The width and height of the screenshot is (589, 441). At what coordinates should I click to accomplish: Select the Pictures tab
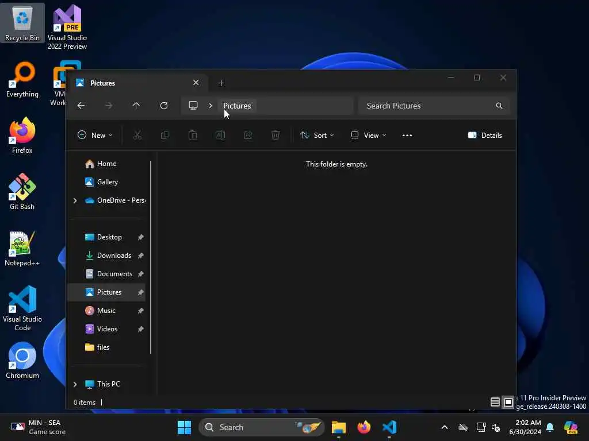(x=138, y=83)
